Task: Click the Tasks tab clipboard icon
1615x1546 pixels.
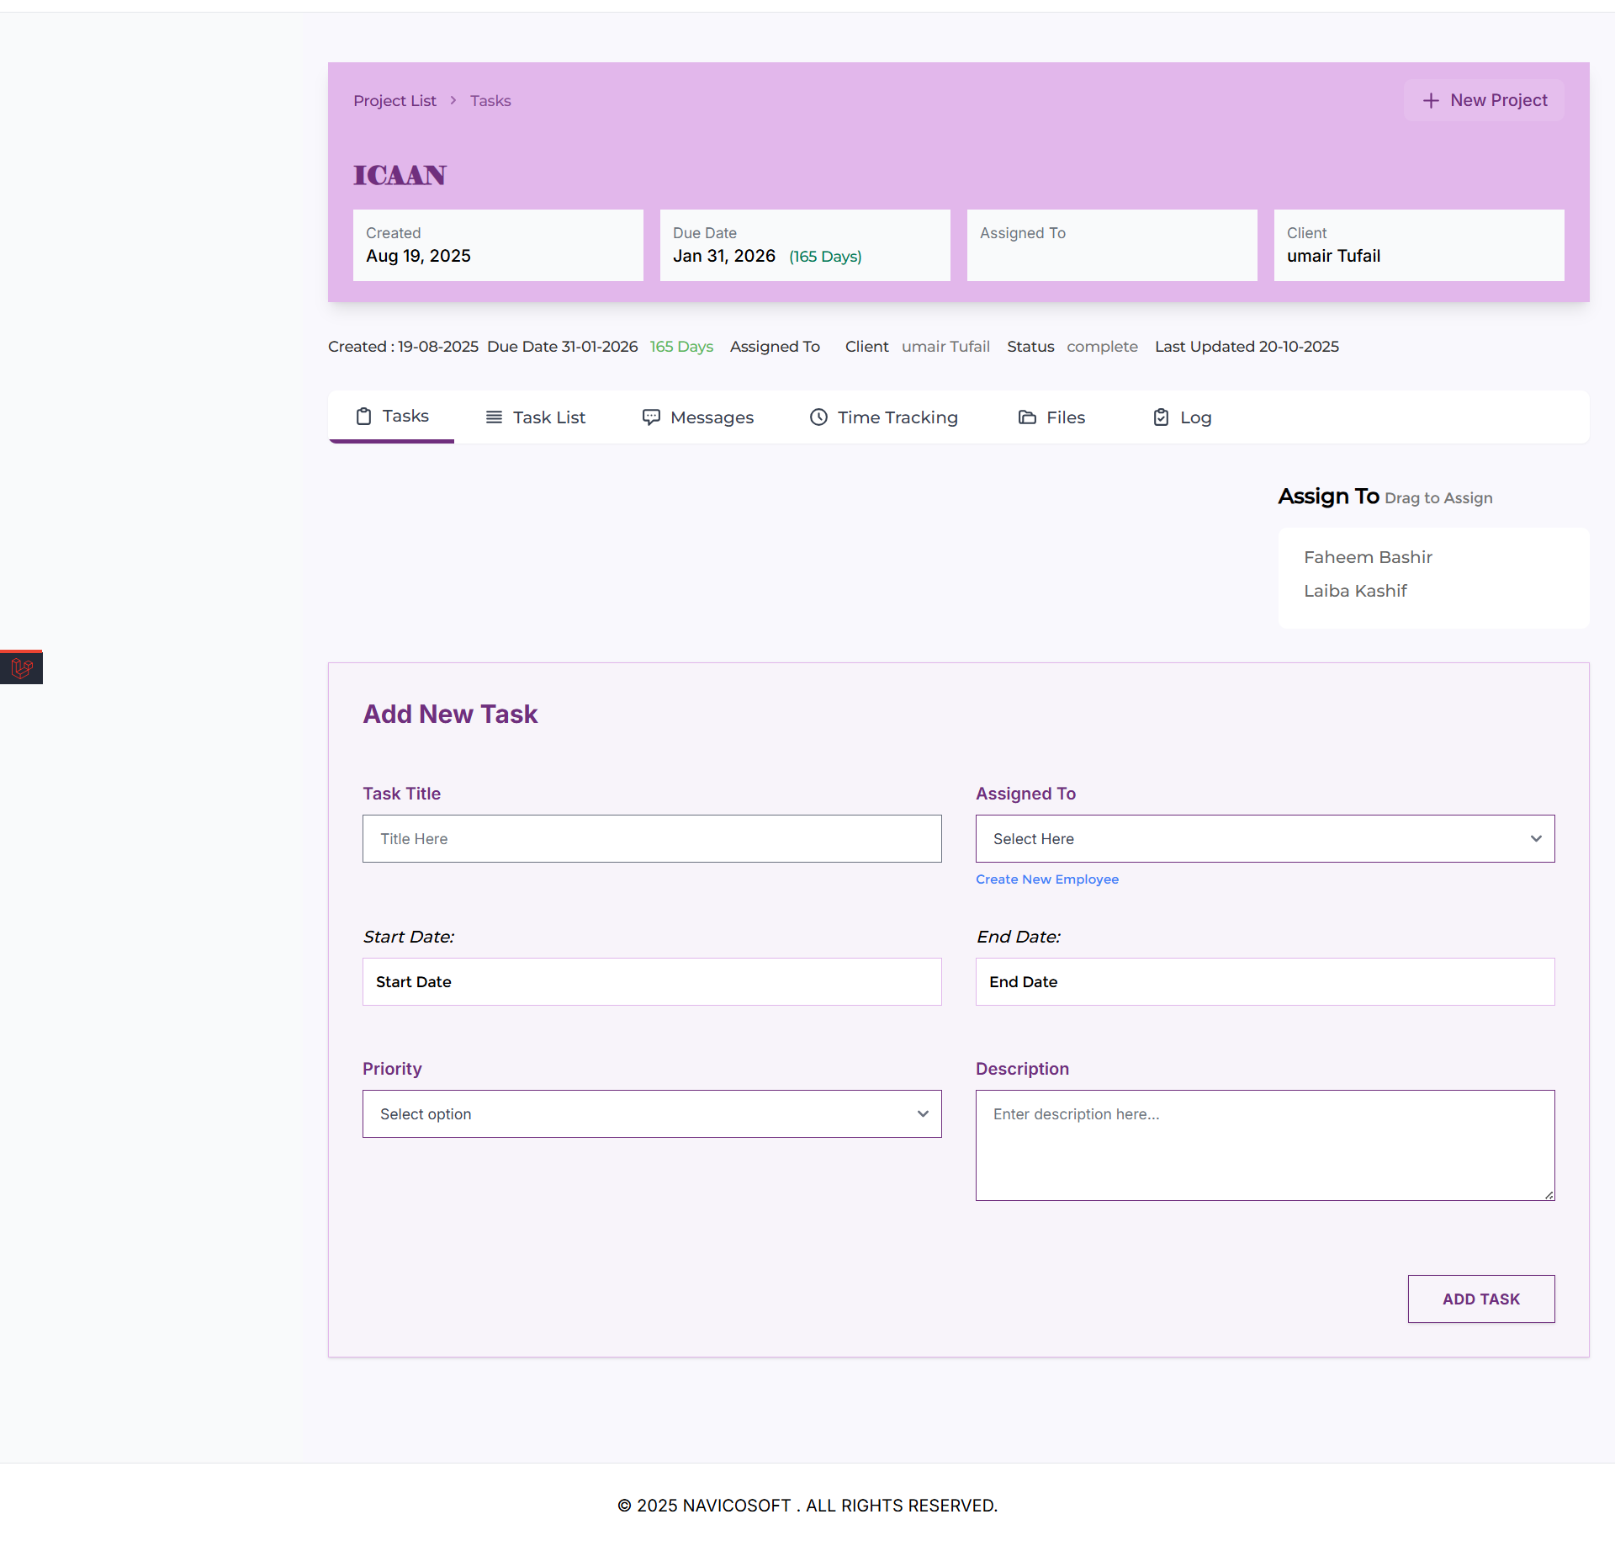Action: coord(363,417)
